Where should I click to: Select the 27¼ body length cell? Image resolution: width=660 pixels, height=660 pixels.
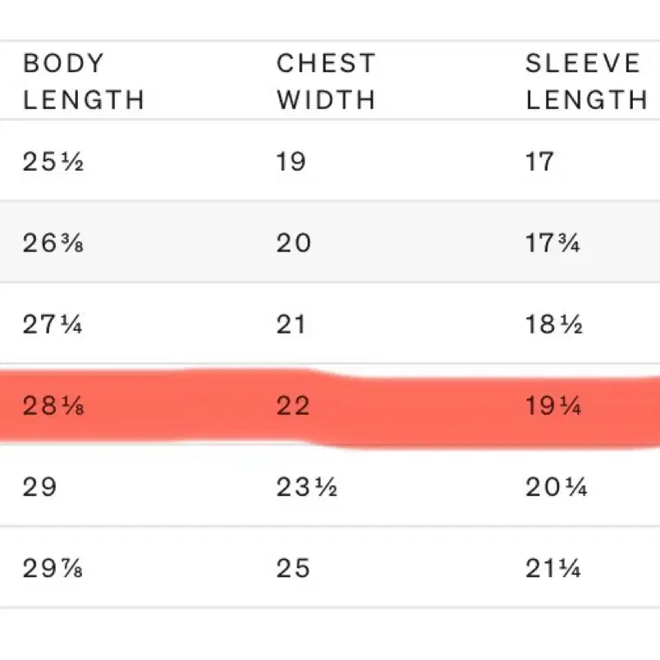[53, 324]
